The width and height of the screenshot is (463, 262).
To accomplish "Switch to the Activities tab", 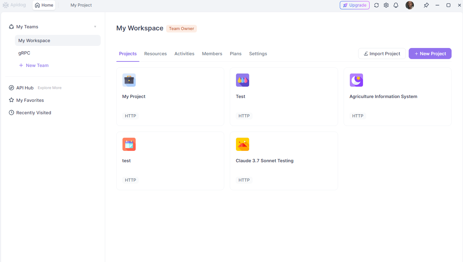I will click(x=184, y=54).
